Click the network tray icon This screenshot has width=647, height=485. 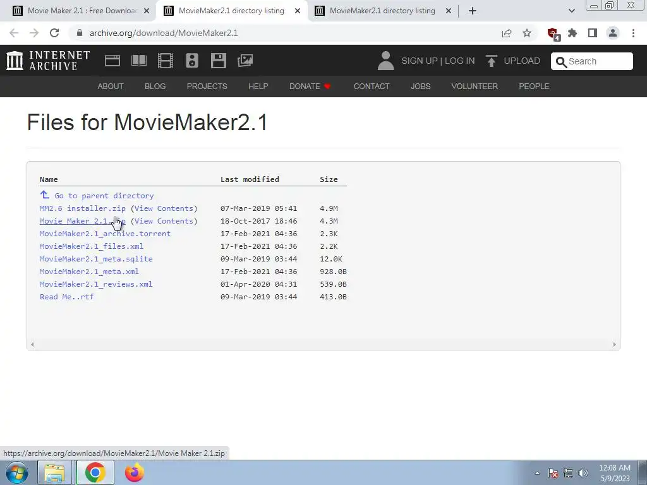pyautogui.click(x=568, y=473)
